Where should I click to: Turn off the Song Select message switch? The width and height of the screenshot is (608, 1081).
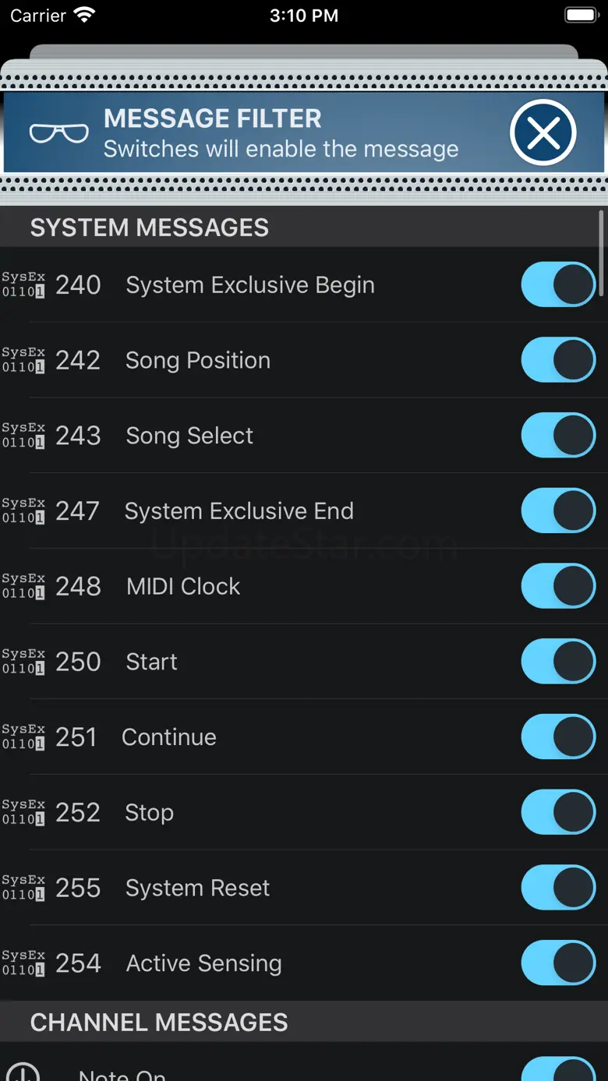click(558, 435)
